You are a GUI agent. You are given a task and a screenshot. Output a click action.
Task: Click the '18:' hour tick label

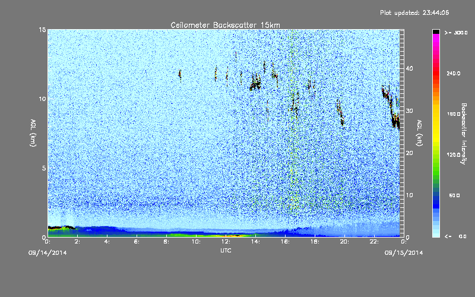click(x=315, y=242)
